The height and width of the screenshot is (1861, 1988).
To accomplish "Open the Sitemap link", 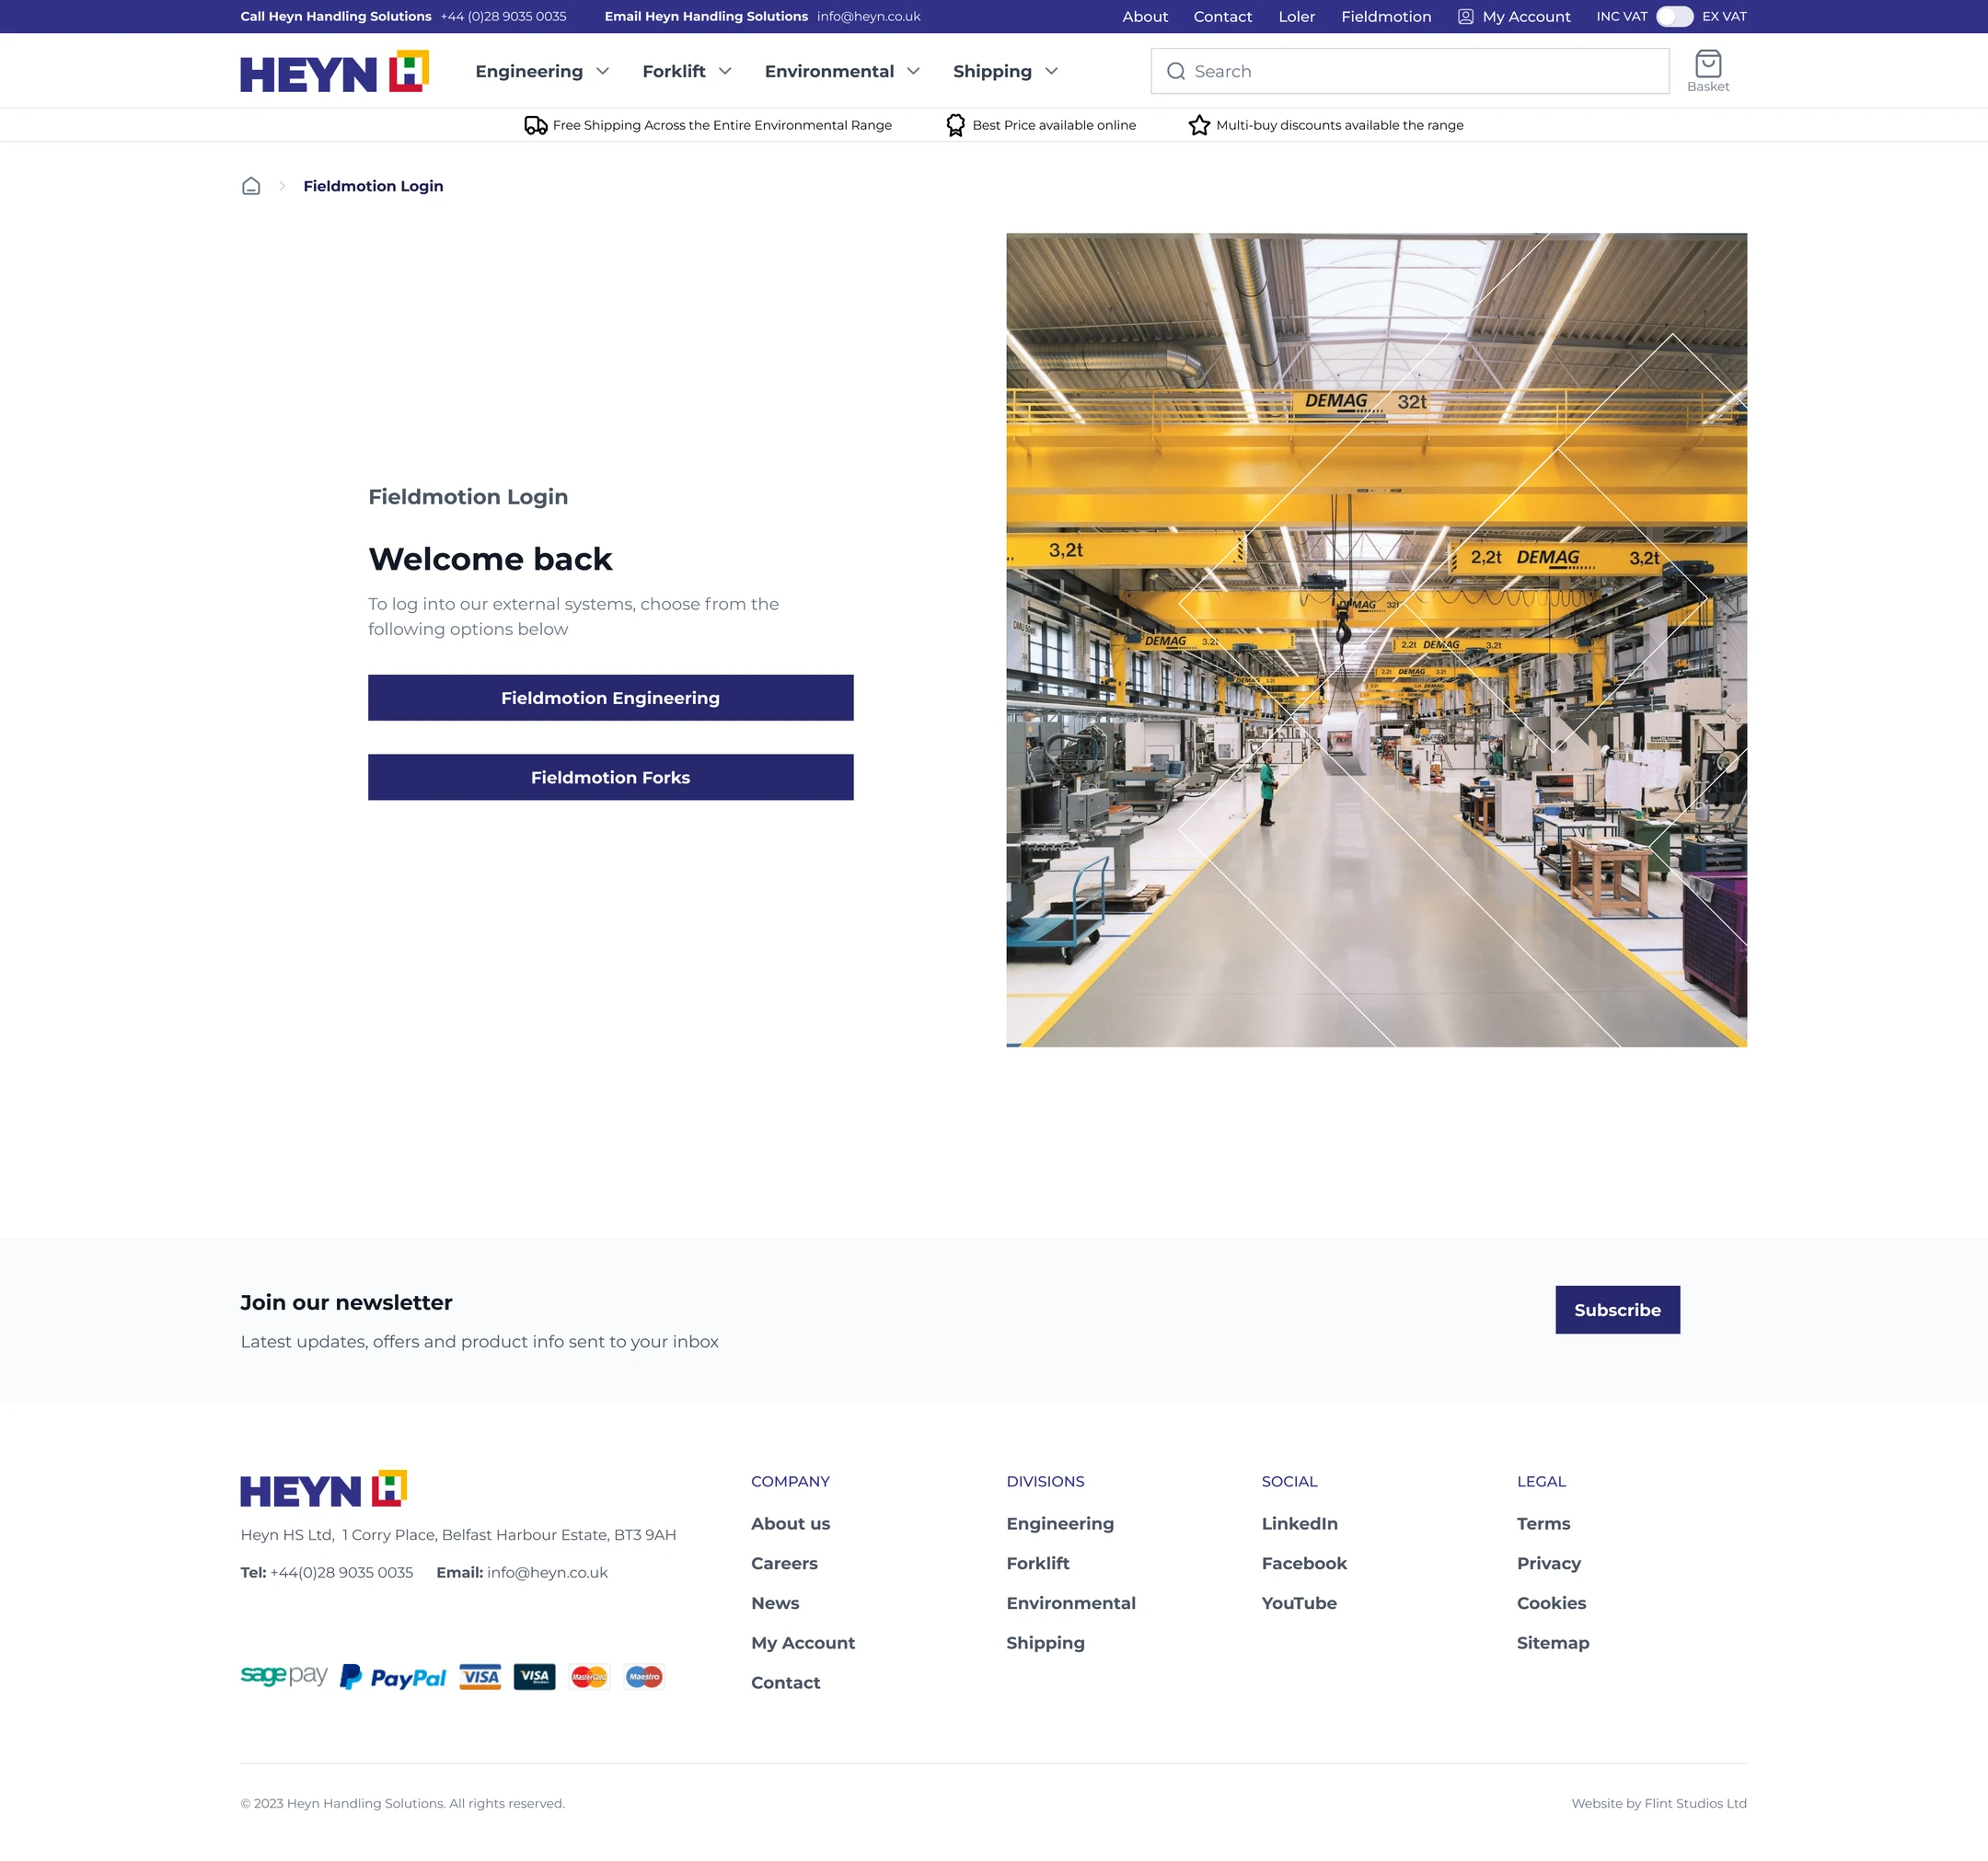I will (1552, 1643).
